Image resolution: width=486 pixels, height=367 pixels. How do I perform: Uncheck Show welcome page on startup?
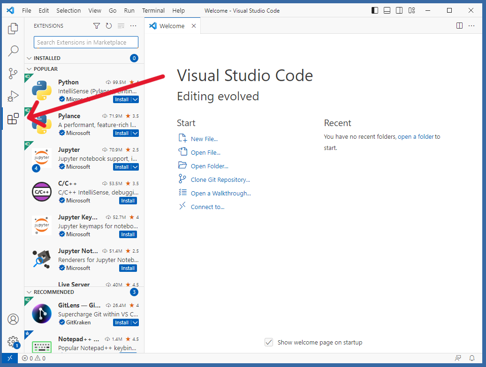coord(269,342)
